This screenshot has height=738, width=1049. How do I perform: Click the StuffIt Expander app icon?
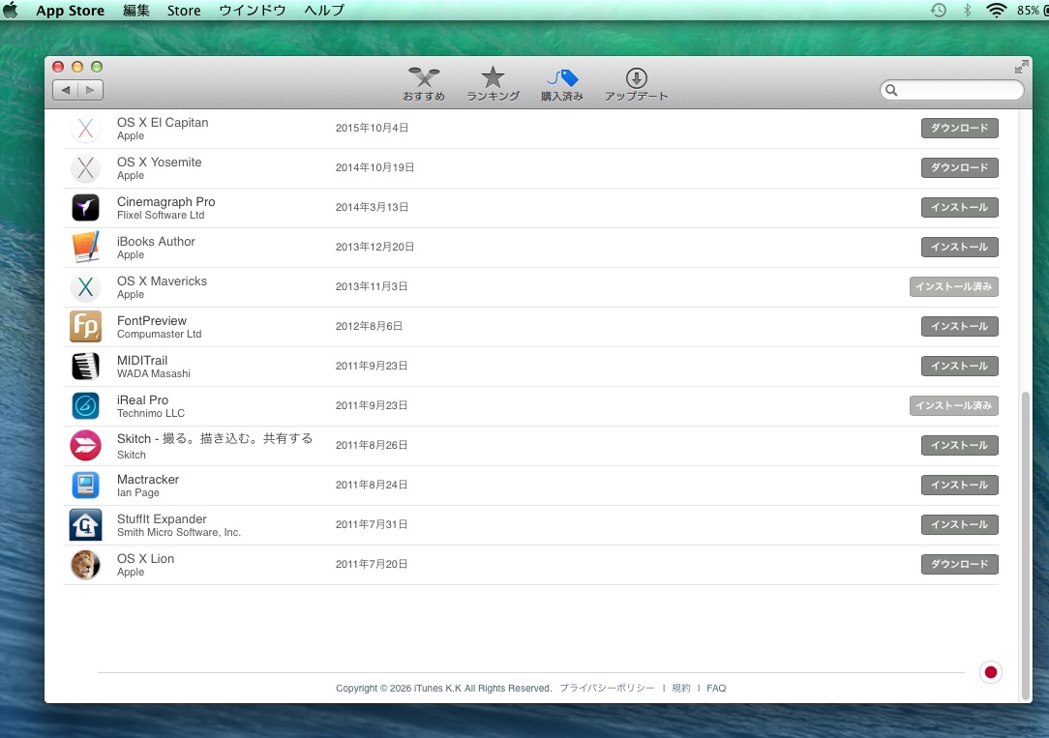tap(85, 525)
